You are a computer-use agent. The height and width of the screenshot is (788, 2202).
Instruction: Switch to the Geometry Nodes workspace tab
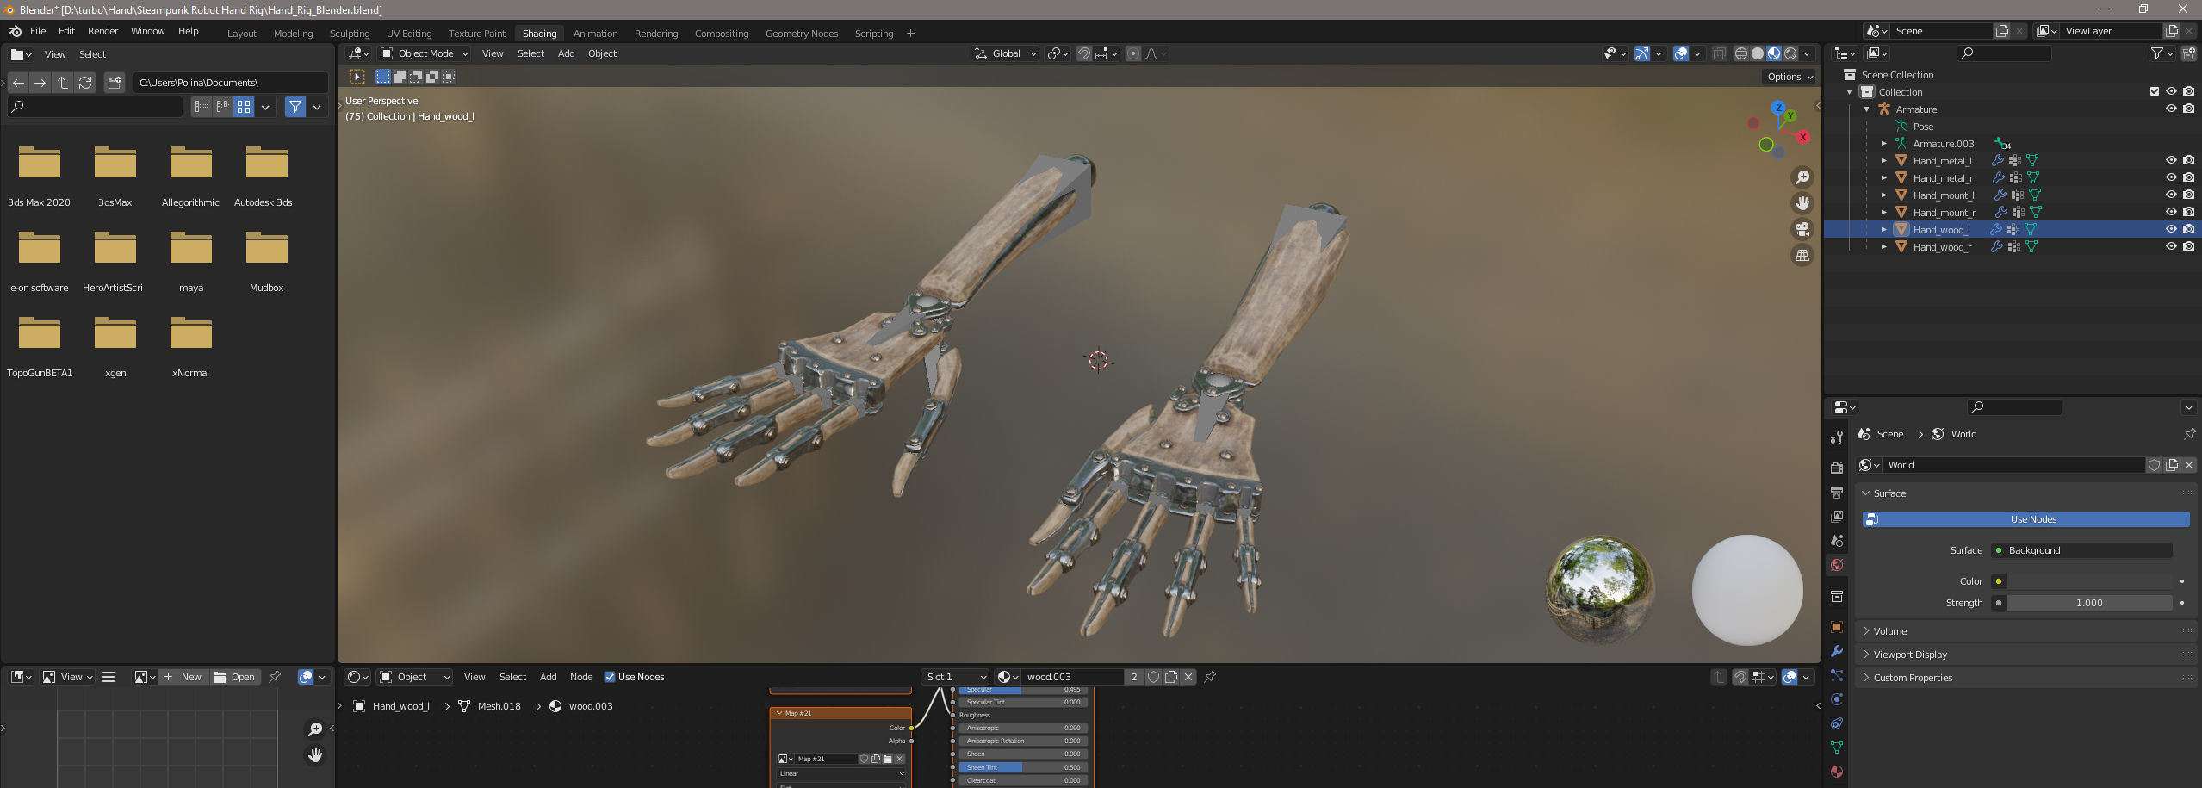(x=801, y=34)
